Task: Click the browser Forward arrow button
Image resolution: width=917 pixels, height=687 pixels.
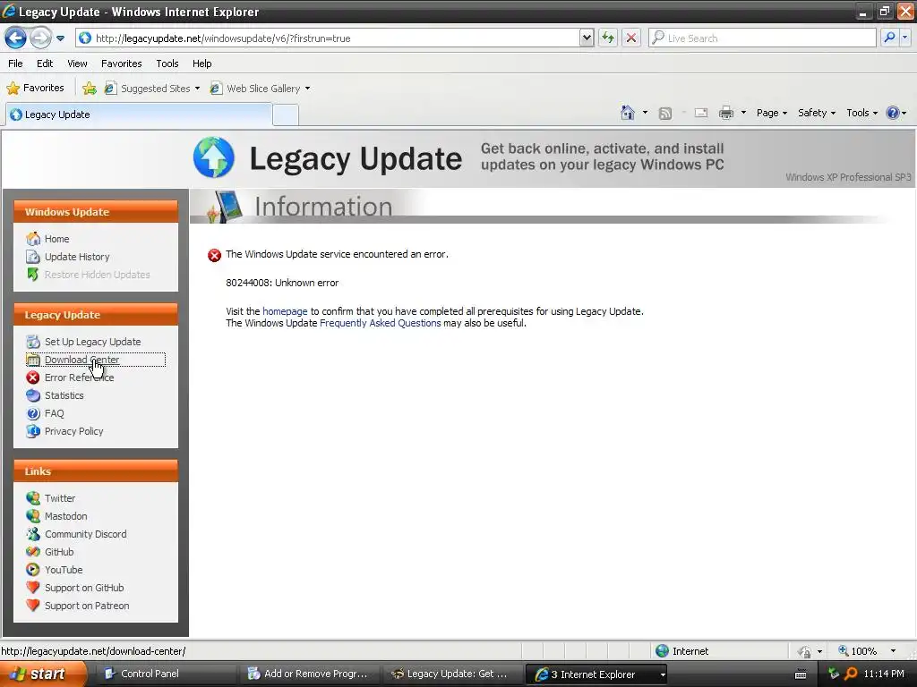Action: tap(40, 38)
